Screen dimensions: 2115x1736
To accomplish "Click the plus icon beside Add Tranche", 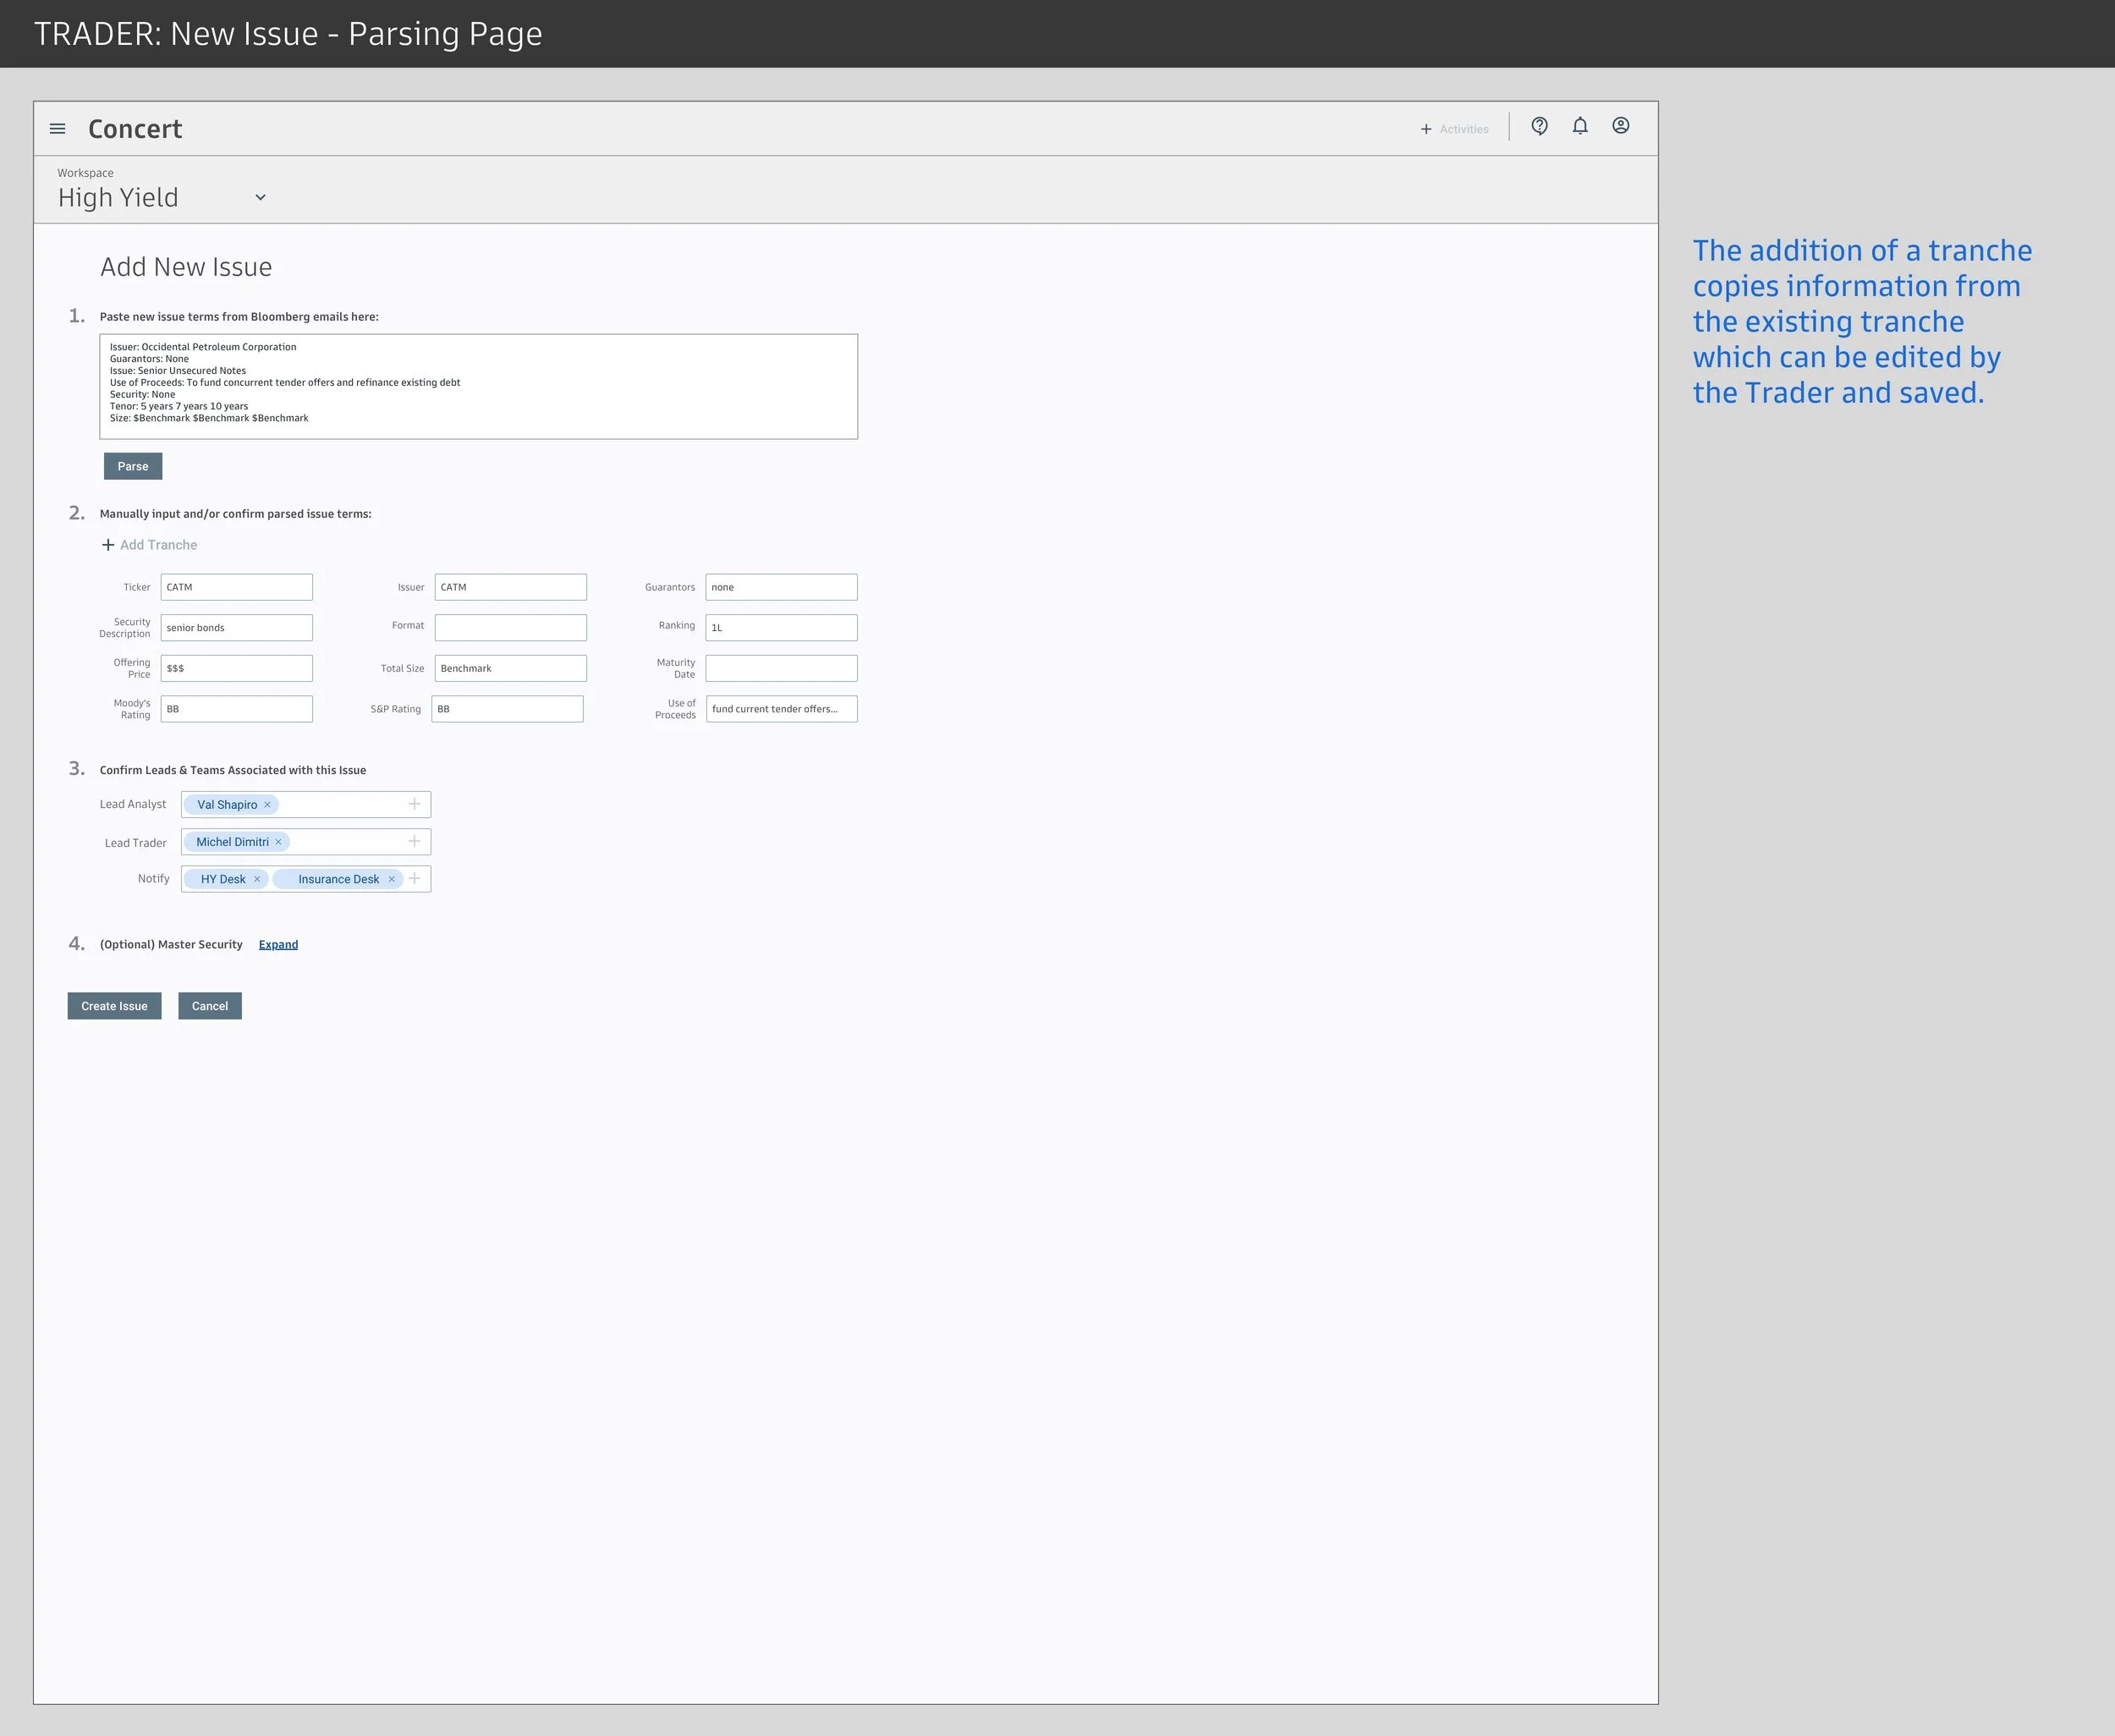I will [x=108, y=545].
